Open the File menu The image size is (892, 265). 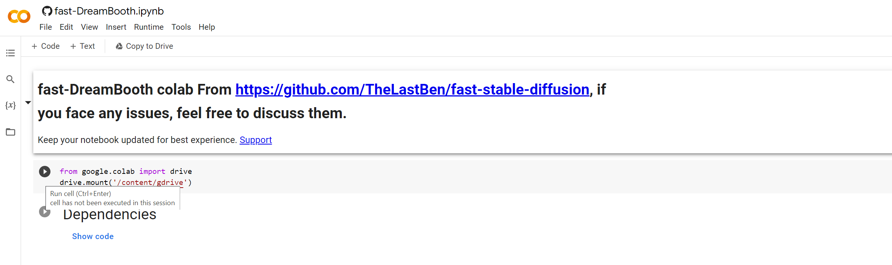tap(45, 27)
